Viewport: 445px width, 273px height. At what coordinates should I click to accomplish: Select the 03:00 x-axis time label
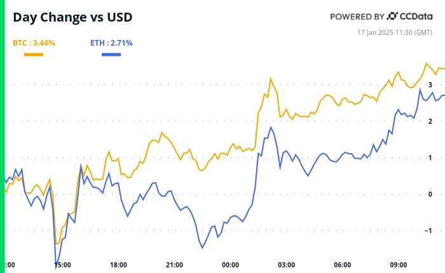tap(287, 265)
